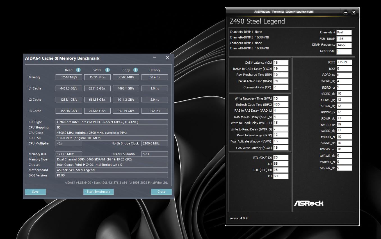Click the Memory Copy result 38580 MB/s

(126, 77)
